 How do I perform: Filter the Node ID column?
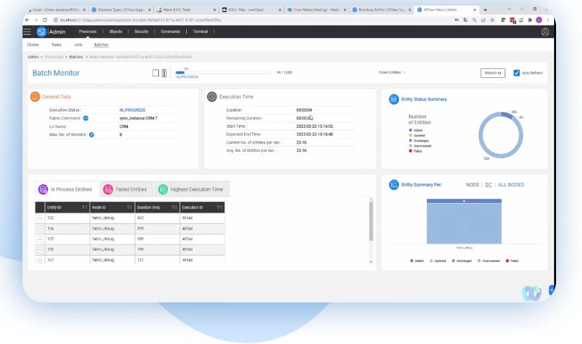point(129,207)
